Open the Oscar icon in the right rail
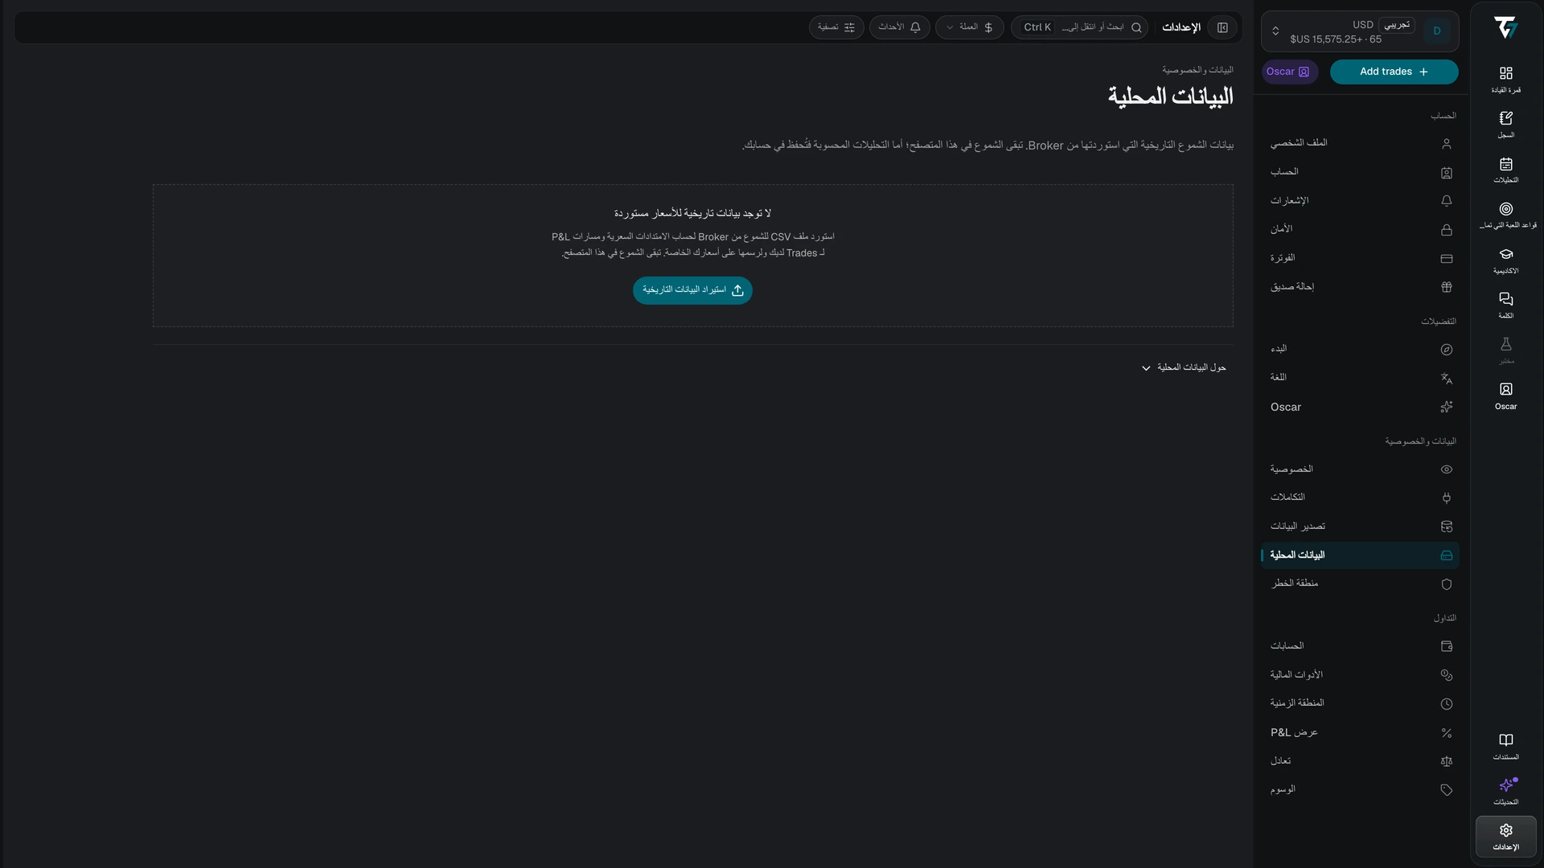 [x=1505, y=396]
